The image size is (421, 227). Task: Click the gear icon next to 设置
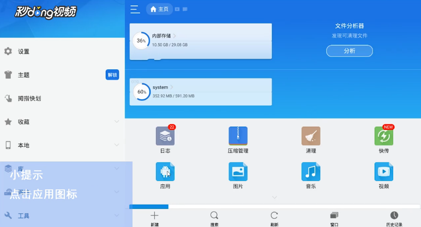(x=8, y=51)
